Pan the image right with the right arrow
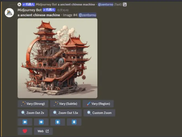This screenshot has width=182, height=137. tap(41, 122)
